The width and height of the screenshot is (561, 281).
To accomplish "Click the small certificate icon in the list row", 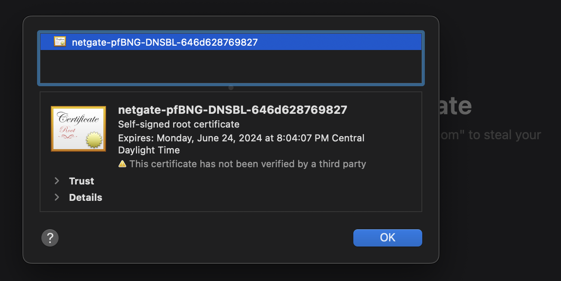I will tap(60, 42).
